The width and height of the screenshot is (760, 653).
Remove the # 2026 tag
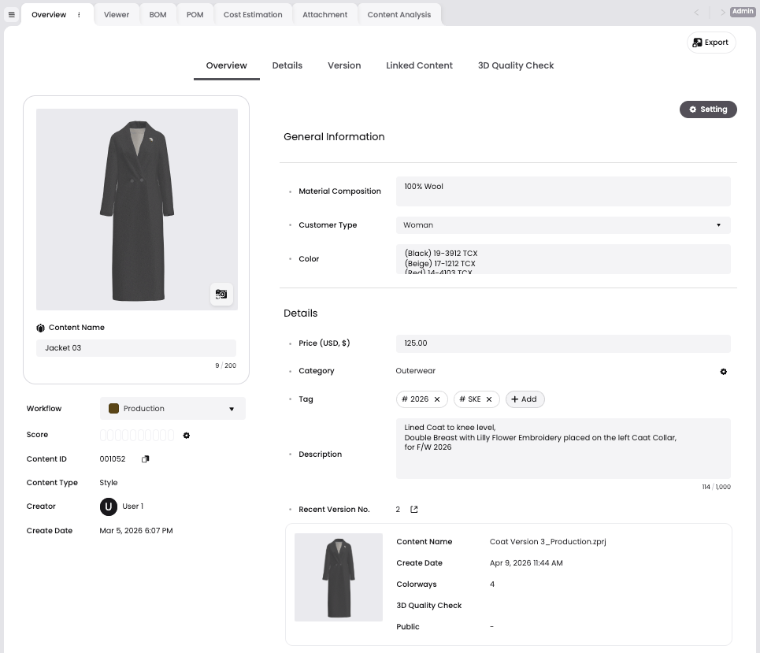click(437, 399)
